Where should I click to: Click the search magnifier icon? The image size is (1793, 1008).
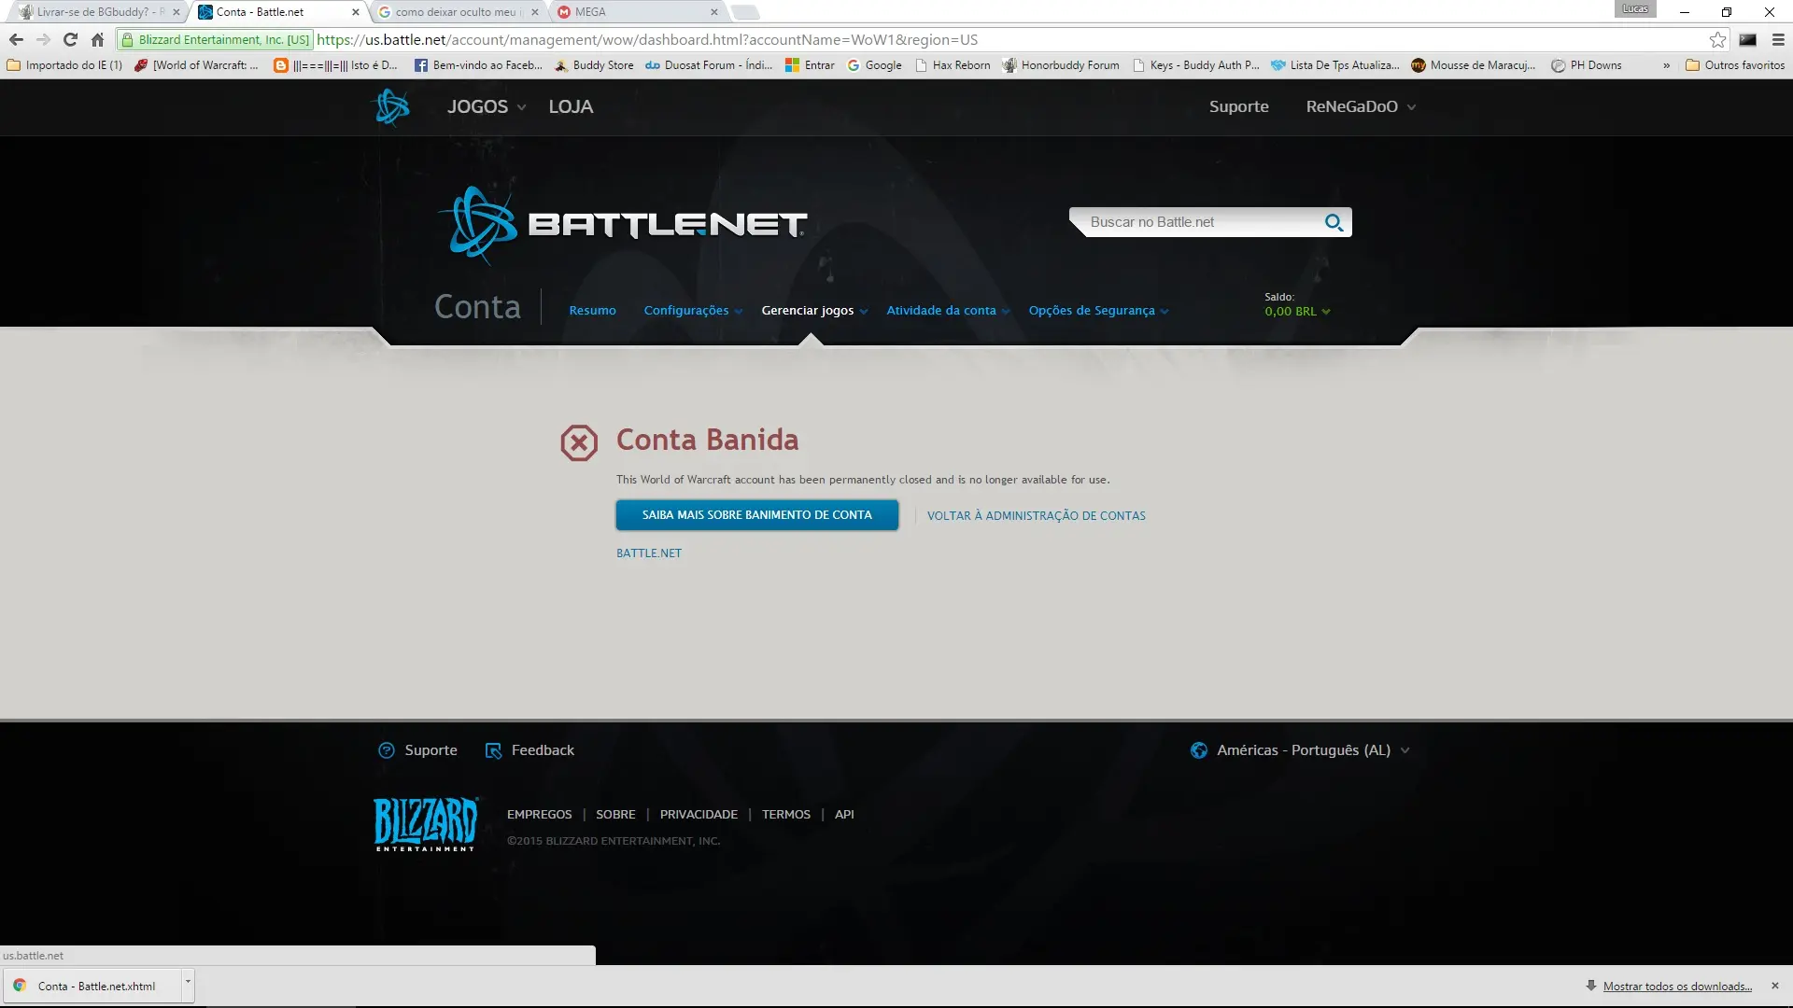point(1334,222)
